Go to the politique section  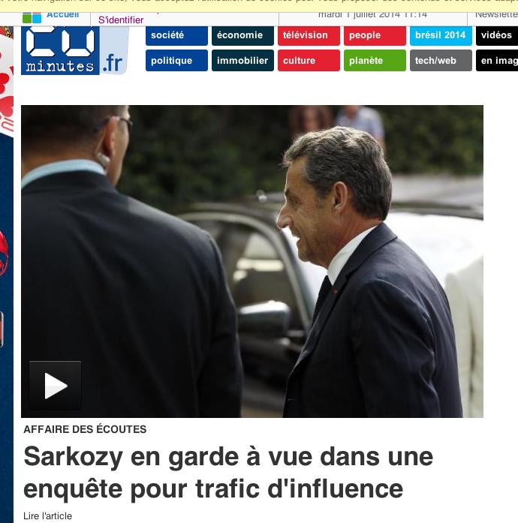[176, 60]
